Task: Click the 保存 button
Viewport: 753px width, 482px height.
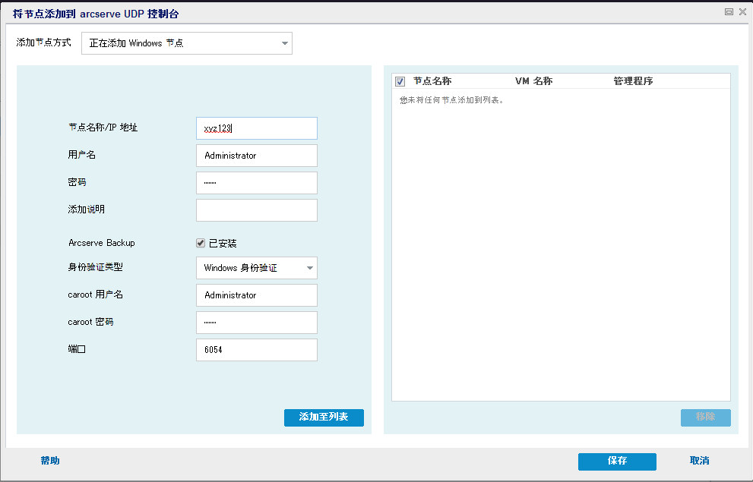Action: [x=616, y=462]
